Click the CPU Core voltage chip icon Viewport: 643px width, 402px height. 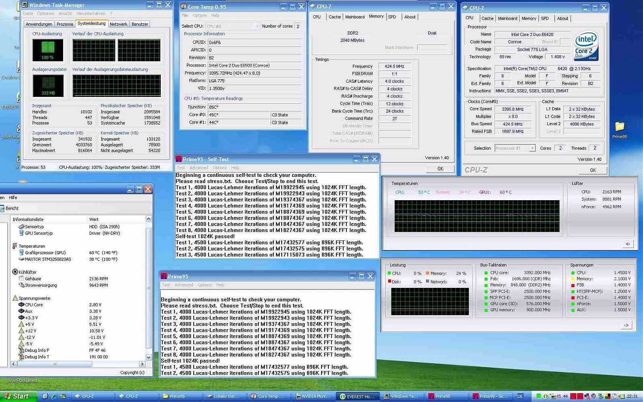(x=21, y=305)
